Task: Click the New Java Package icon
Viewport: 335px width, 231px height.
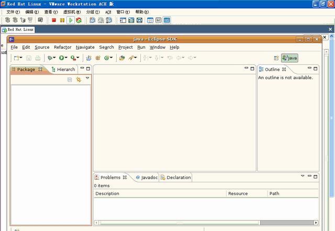Action: pyautogui.click(x=98, y=58)
